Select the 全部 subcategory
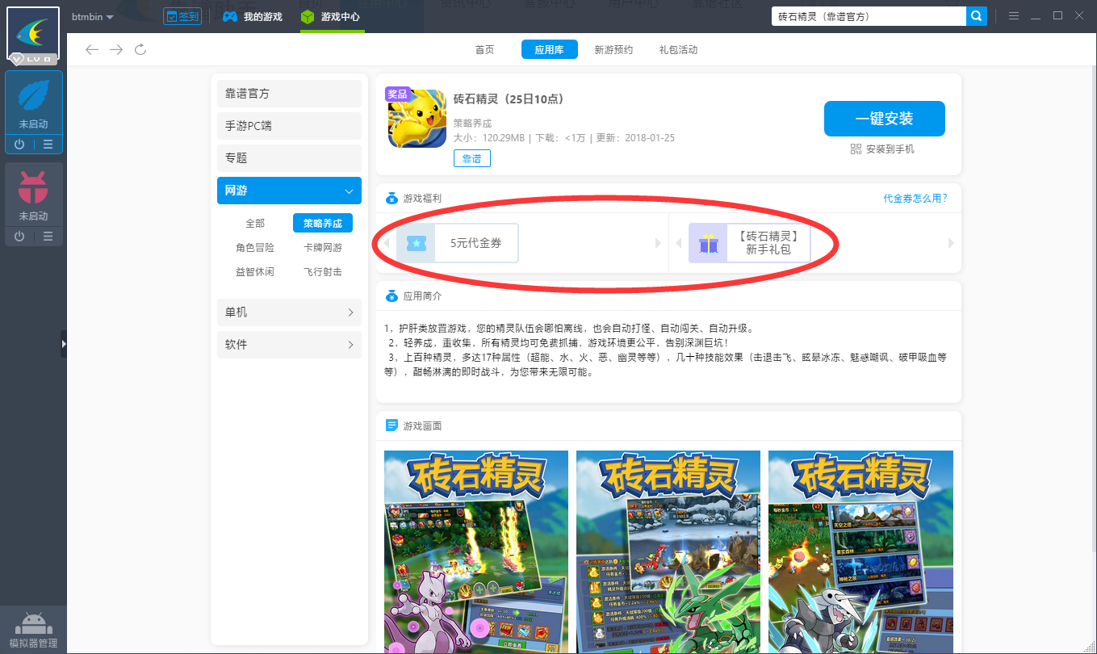The image size is (1097, 654). [255, 224]
